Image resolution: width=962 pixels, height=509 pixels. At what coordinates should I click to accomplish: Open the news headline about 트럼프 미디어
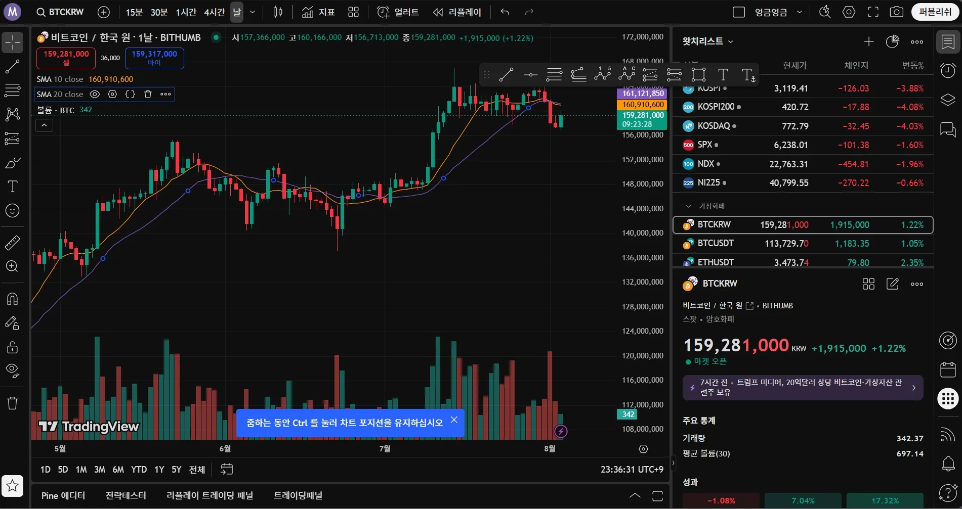point(803,388)
